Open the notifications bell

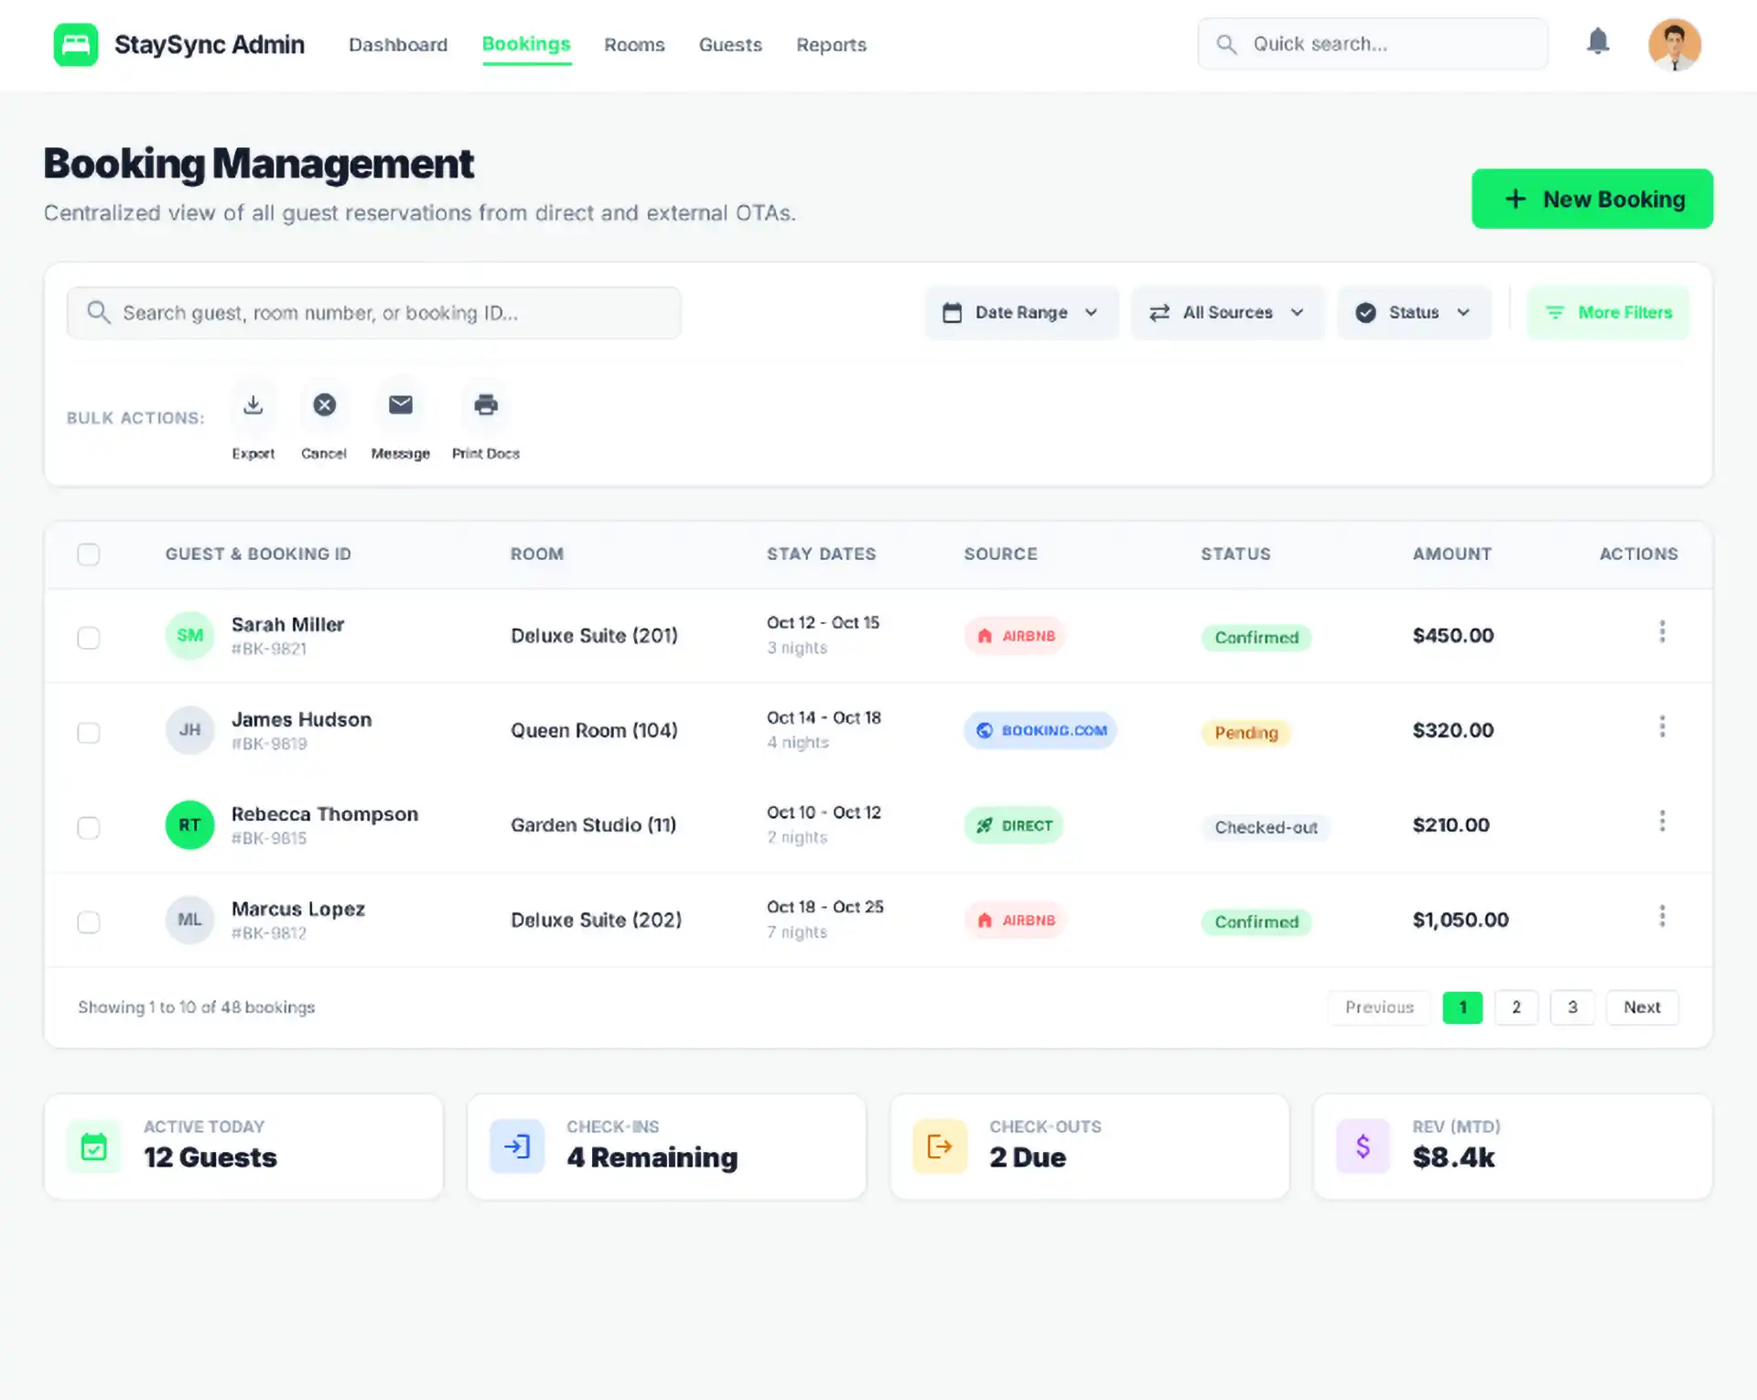click(1598, 42)
